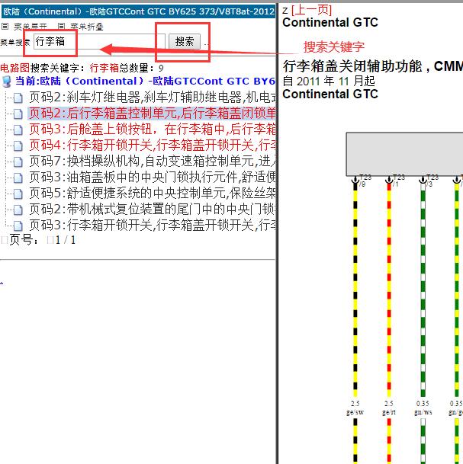
Task: Click the 自 2011 年 11 月起 date line
Action: [329, 81]
